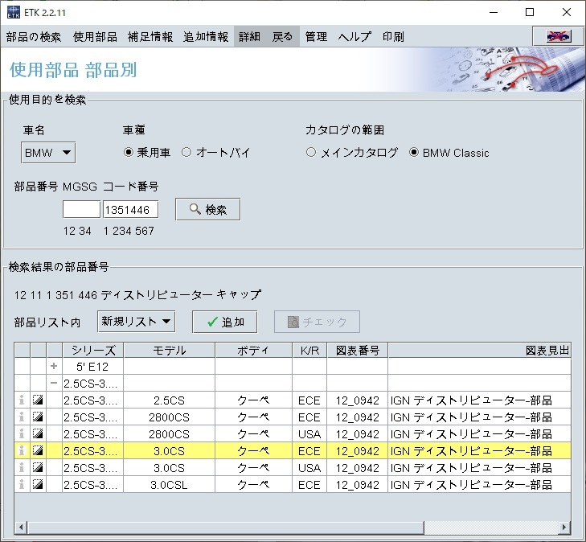The height and width of the screenshot is (542, 586).
Task: Open info icon for 2800CS ECE row
Action: (22, 417)
